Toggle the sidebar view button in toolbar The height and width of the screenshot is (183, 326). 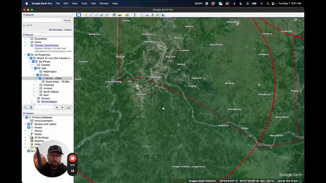(x=78, y=15)
